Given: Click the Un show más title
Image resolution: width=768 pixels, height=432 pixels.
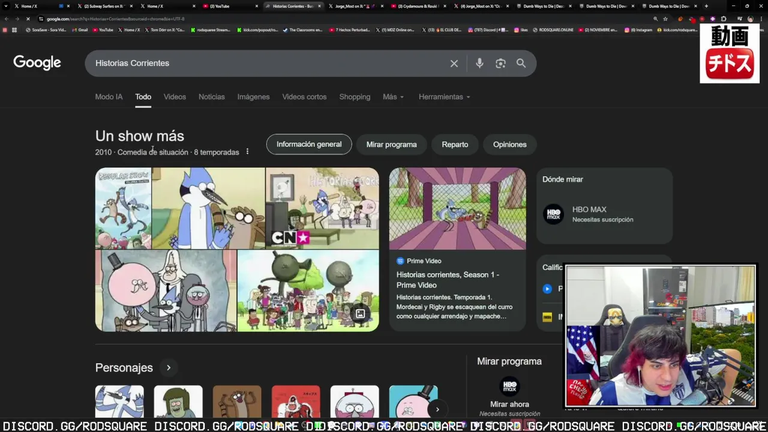Looking at the screenshot, I should [140, 136].
